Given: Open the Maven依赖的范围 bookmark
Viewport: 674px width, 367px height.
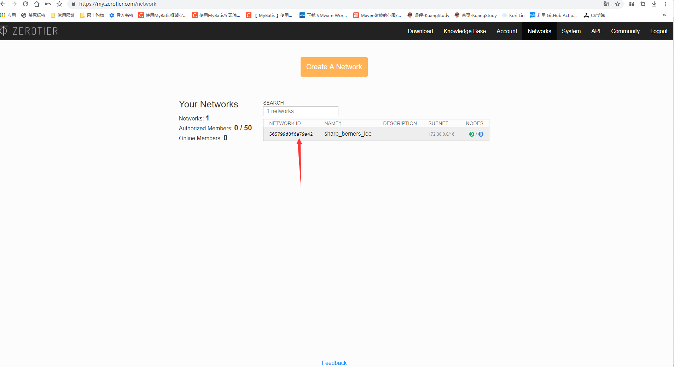Looking at the screenshot, I should (377, 15).
